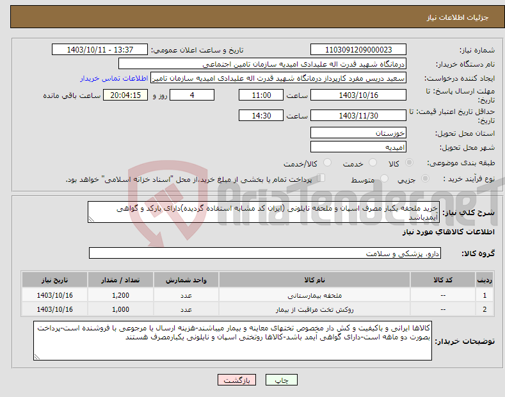The width and height of the screenshot is (505, 397).
Task: Click the province field خوزستان
Action: pyautogui.click(x=358, y=133)
